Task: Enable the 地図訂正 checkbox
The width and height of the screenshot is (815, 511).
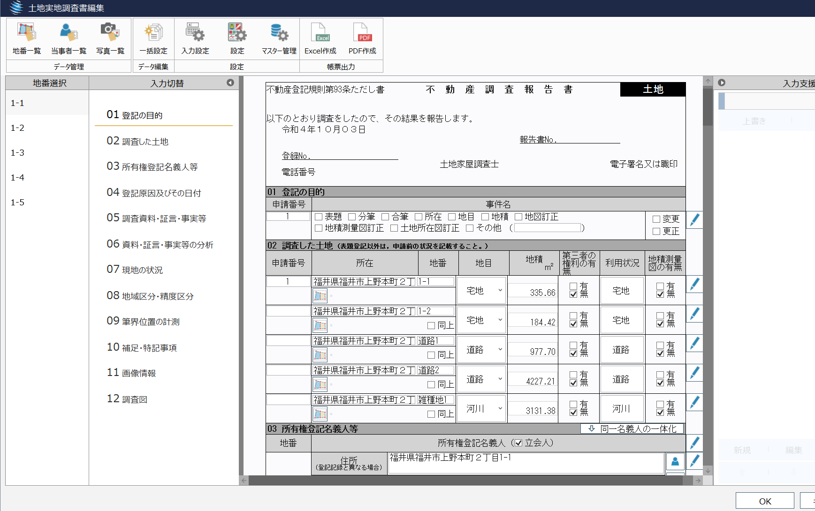Action: pos(518,217)
